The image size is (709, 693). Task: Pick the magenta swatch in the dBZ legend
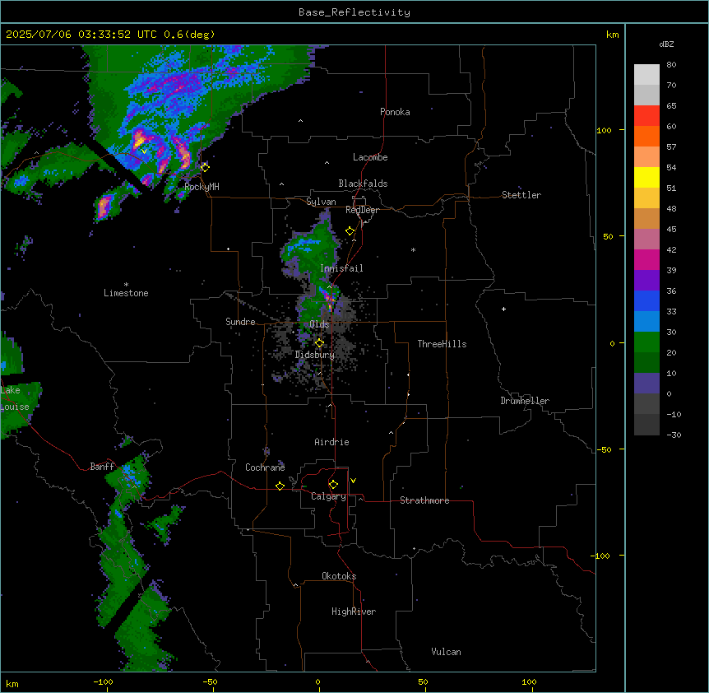tap(646, 259)
